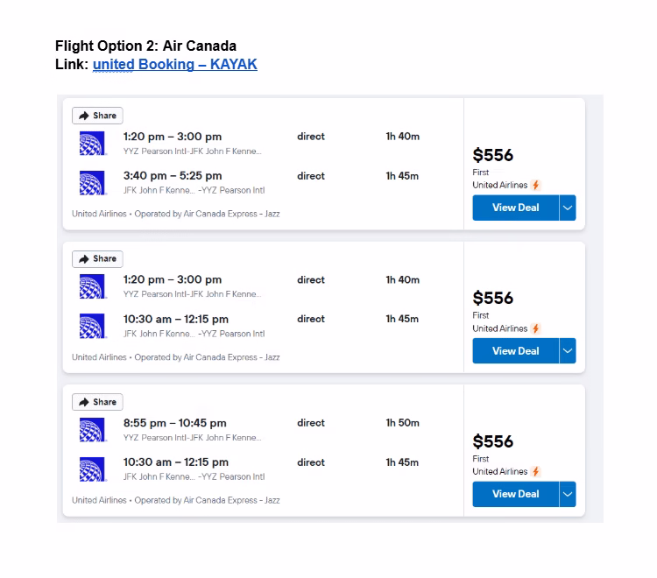Click United logo for 8:55 pm departure flight
Viewport: 657px width, 578px height.
click(92, 430)
